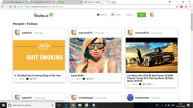Image resolution: width=193 pixels, height=108 pixels.
Task: Show hidden system tray icons
Action: [x=162, y=105]
